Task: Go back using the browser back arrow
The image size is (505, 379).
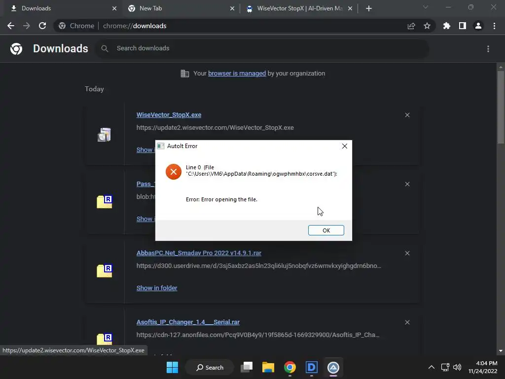Action: tap(11, 26)
